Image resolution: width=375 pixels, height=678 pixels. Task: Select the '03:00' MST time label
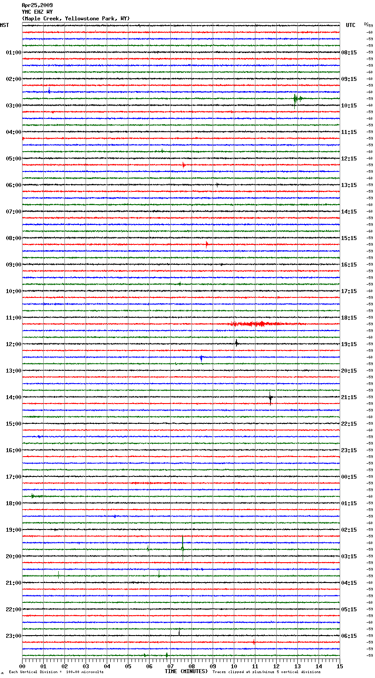coord(14,106)
